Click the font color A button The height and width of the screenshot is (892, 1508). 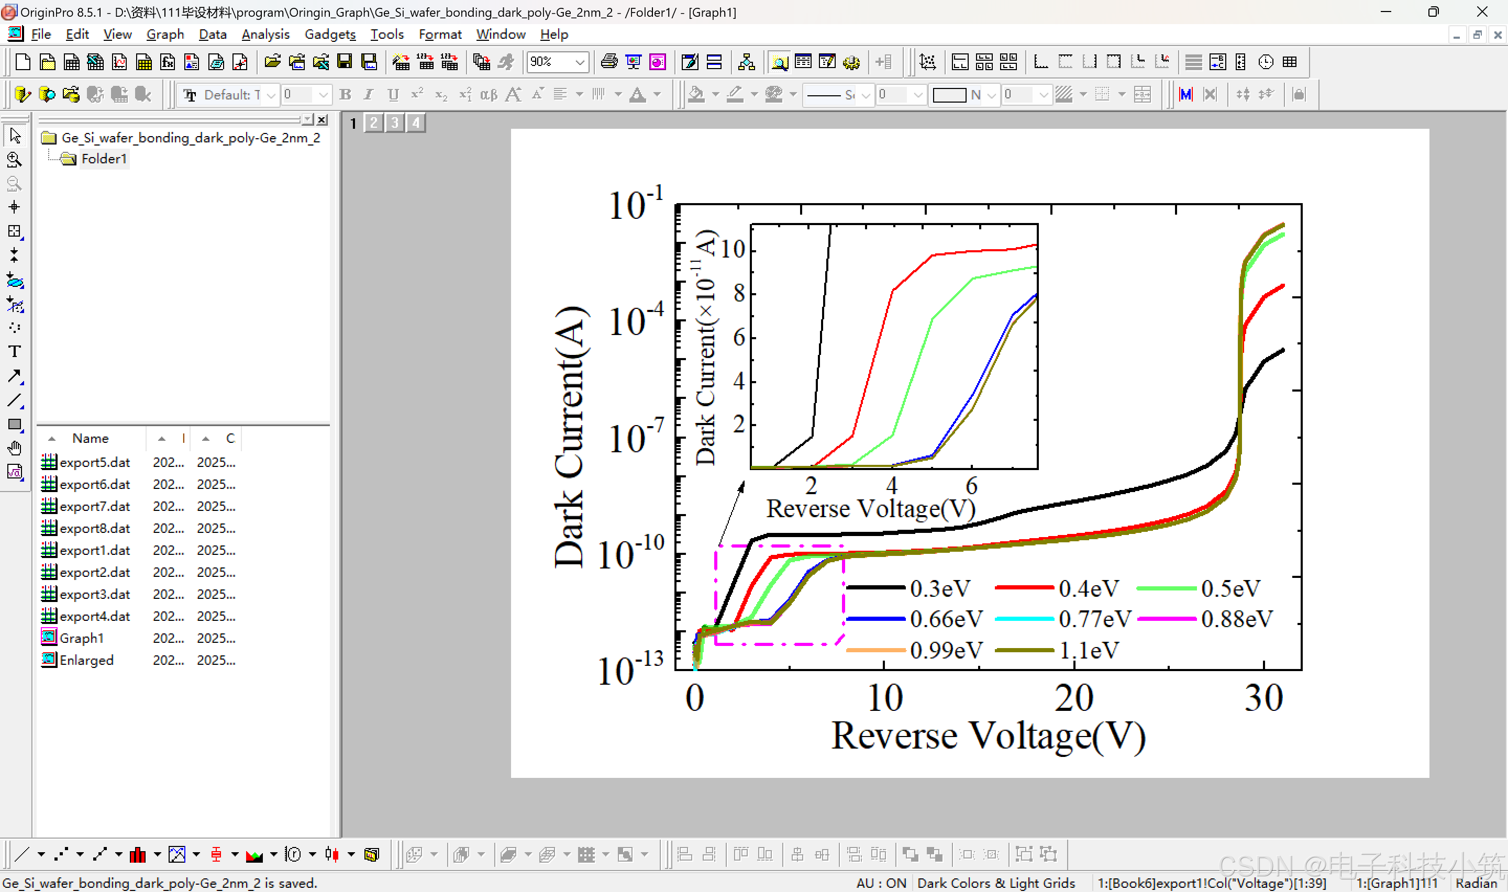point(638,95)
